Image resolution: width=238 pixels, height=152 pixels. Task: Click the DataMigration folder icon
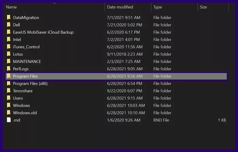tap(9, 17)
